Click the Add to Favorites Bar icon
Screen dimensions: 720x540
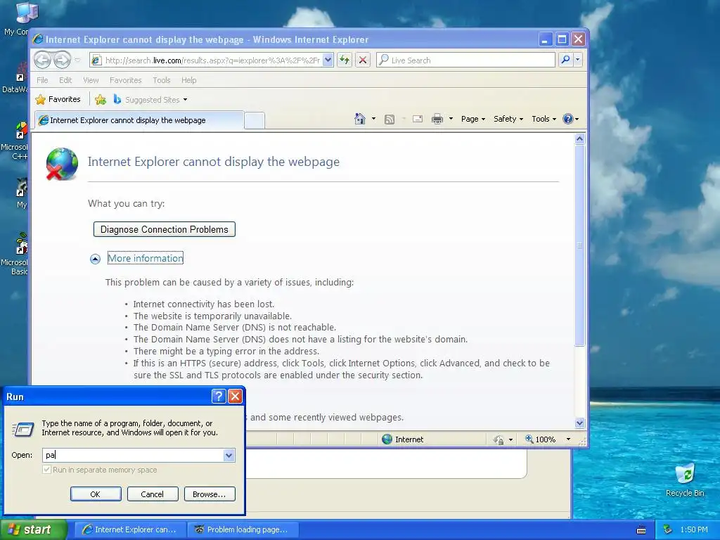pyautogui.click(x=100, y=99)
